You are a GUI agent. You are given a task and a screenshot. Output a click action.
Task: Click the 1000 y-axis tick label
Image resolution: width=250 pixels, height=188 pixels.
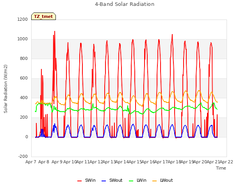coord(23,39)
